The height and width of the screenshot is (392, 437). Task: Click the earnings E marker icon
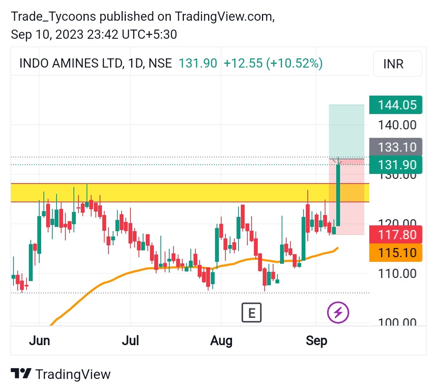(251, 313)
